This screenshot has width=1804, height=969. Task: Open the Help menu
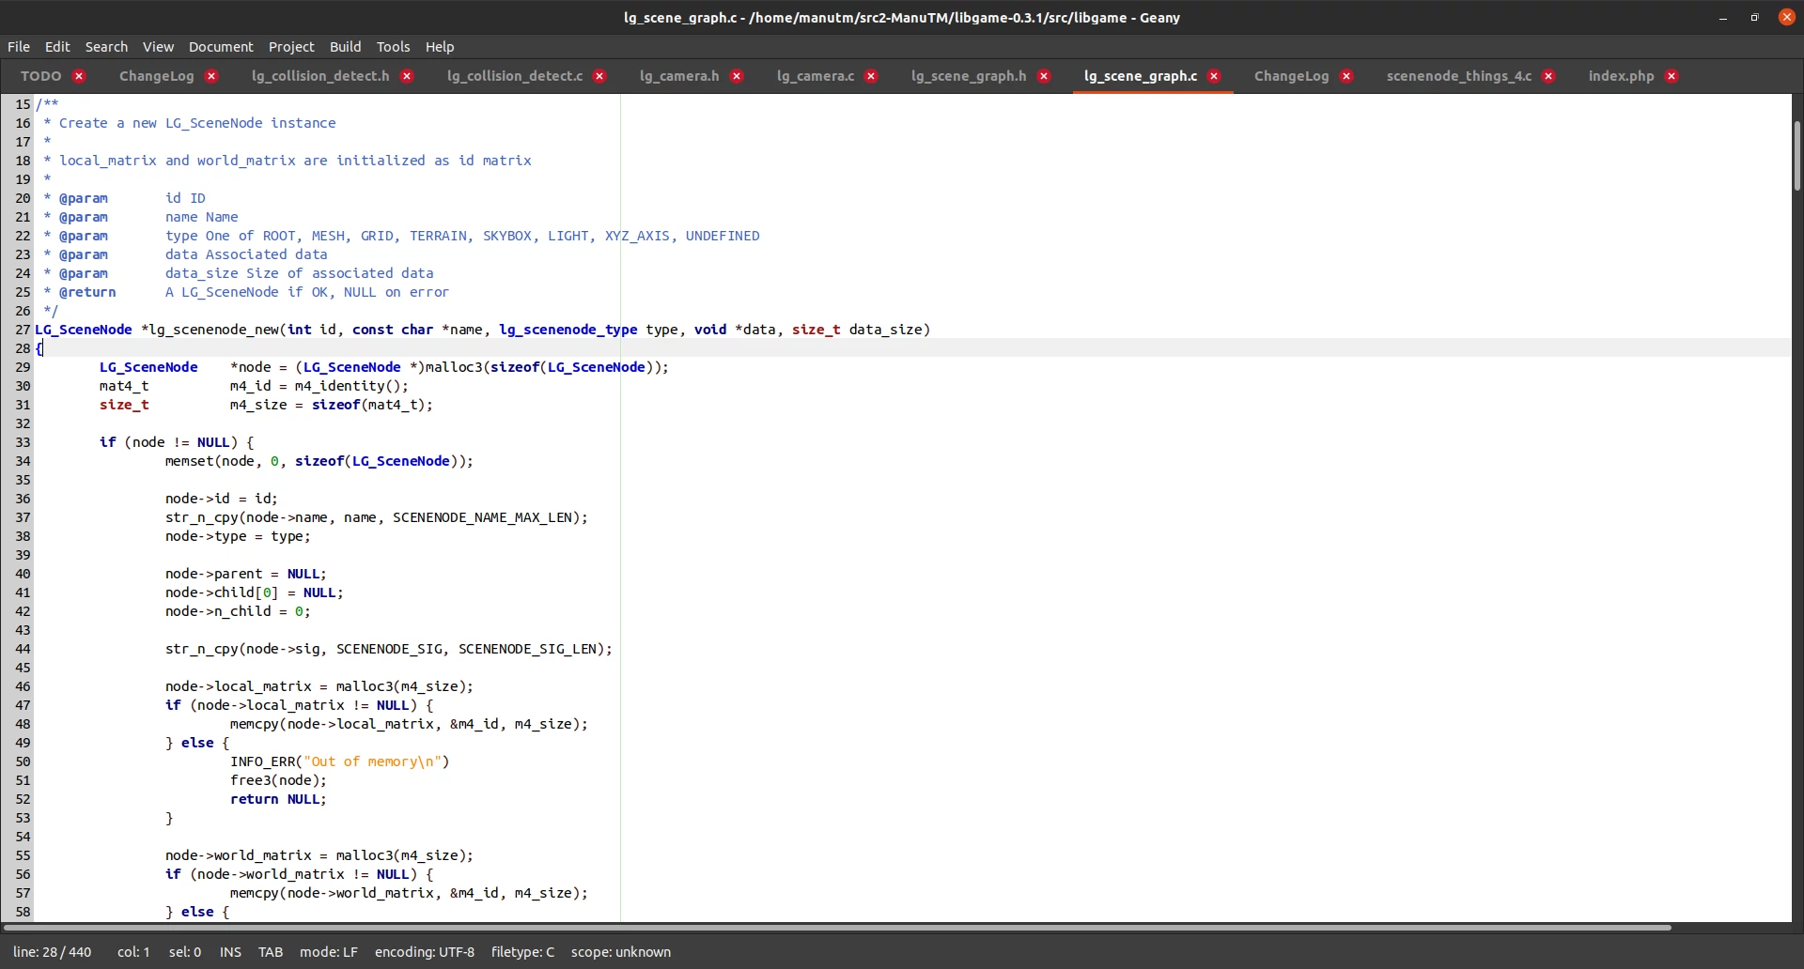440,46
